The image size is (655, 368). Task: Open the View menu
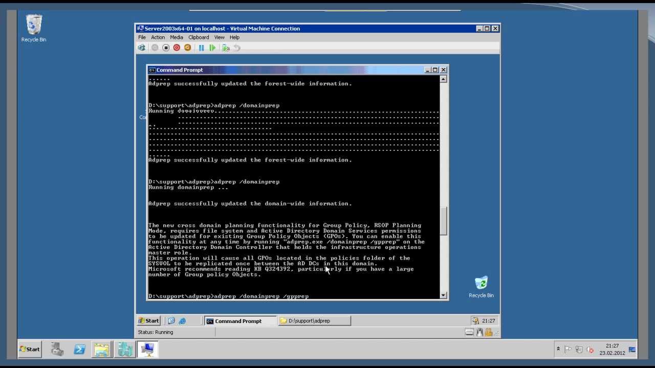pyautogui.click(x=220, y=37)
